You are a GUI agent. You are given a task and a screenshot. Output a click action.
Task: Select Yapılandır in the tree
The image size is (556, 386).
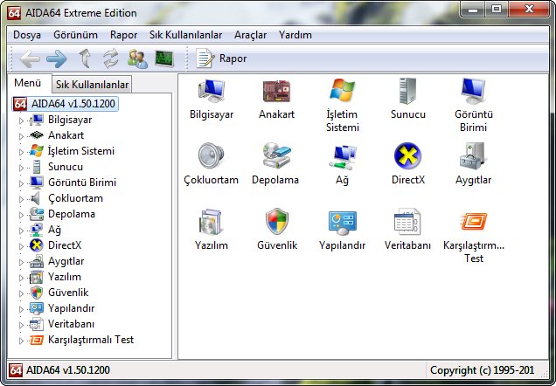[72, 308]
